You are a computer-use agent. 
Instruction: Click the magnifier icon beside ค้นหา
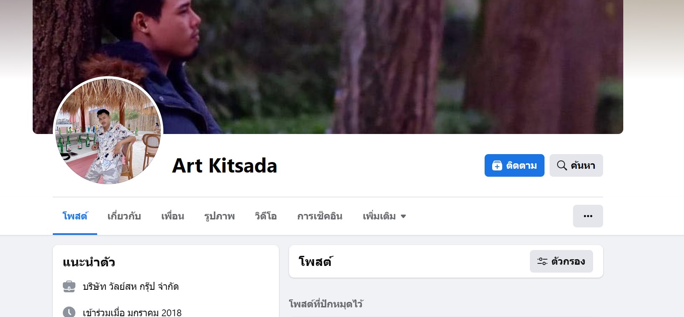562,165
